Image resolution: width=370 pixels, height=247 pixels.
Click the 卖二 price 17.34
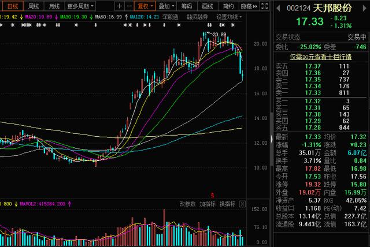coord(313,86)
